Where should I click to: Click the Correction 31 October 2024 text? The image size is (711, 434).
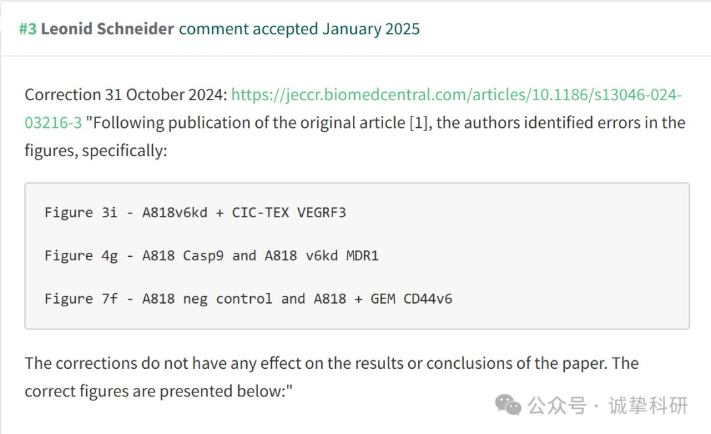(x=126, y=95)
